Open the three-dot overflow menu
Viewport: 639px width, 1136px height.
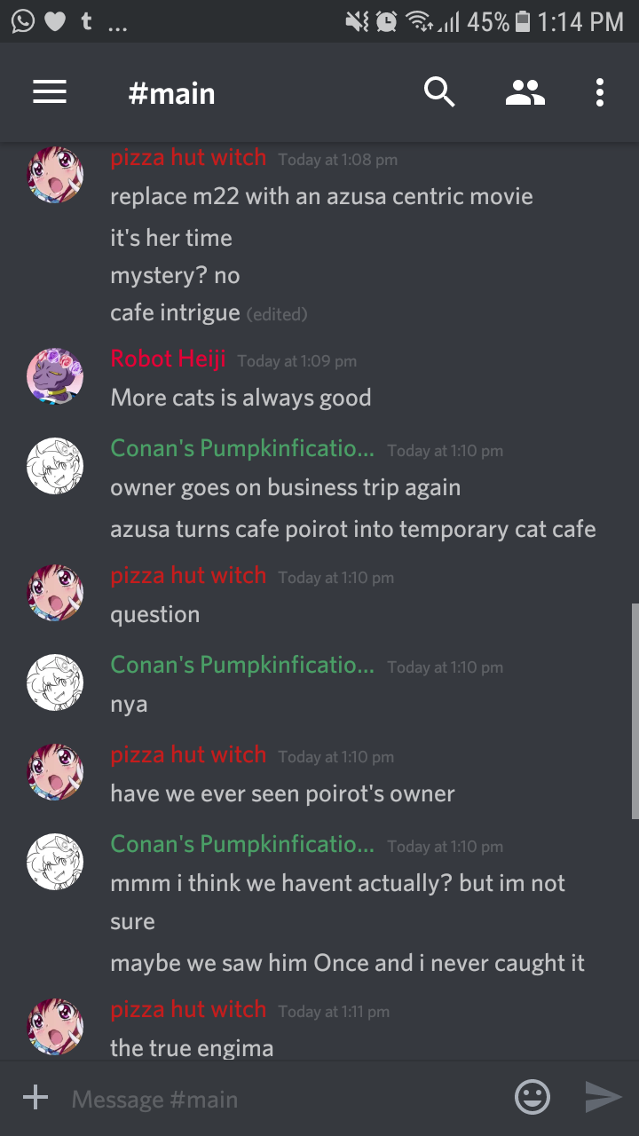[600, 92]
